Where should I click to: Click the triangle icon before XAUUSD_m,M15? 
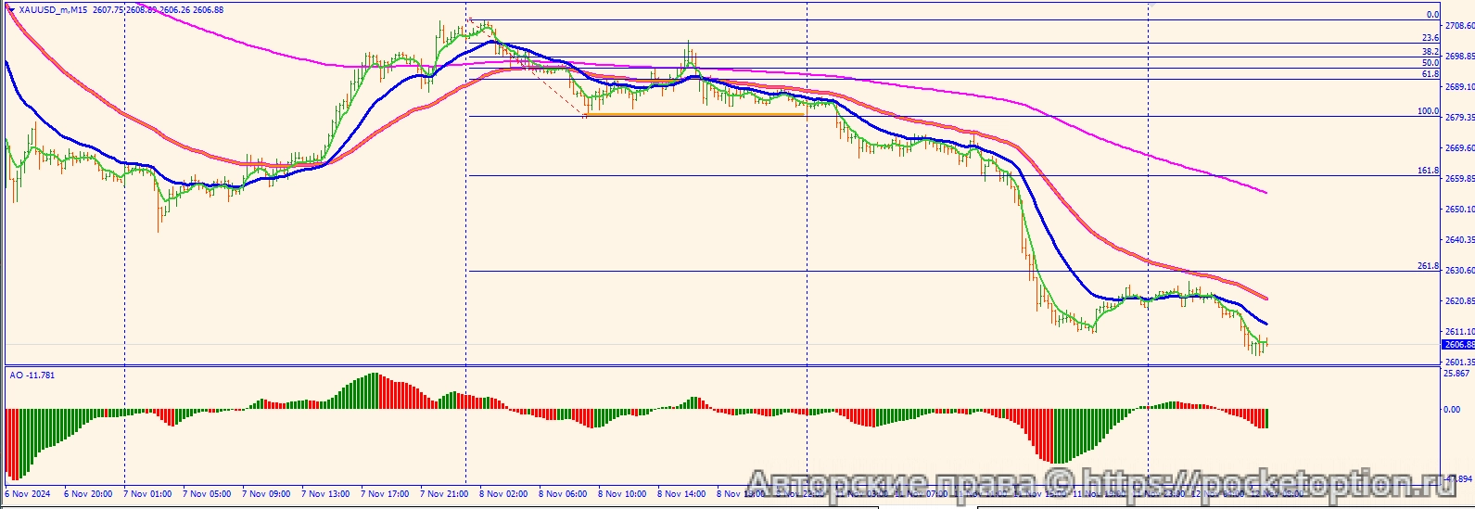(x=10, y=10)
